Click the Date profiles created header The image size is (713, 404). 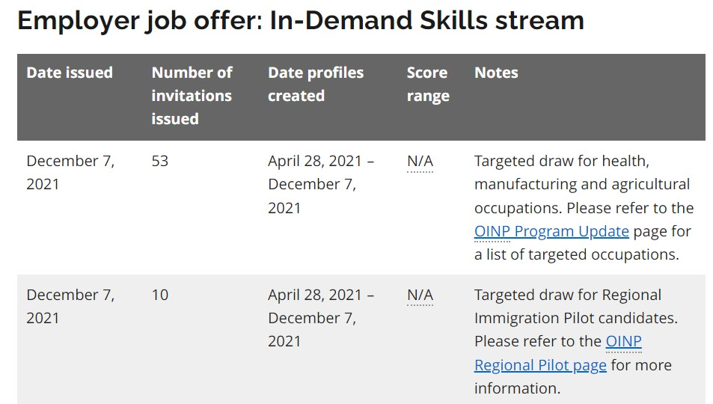point(316,84)
